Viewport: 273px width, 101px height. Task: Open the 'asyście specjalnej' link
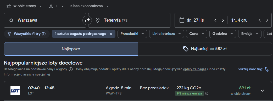point(37,75)
